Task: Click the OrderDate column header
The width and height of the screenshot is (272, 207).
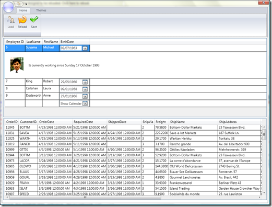Action: (x=55, y=122)
